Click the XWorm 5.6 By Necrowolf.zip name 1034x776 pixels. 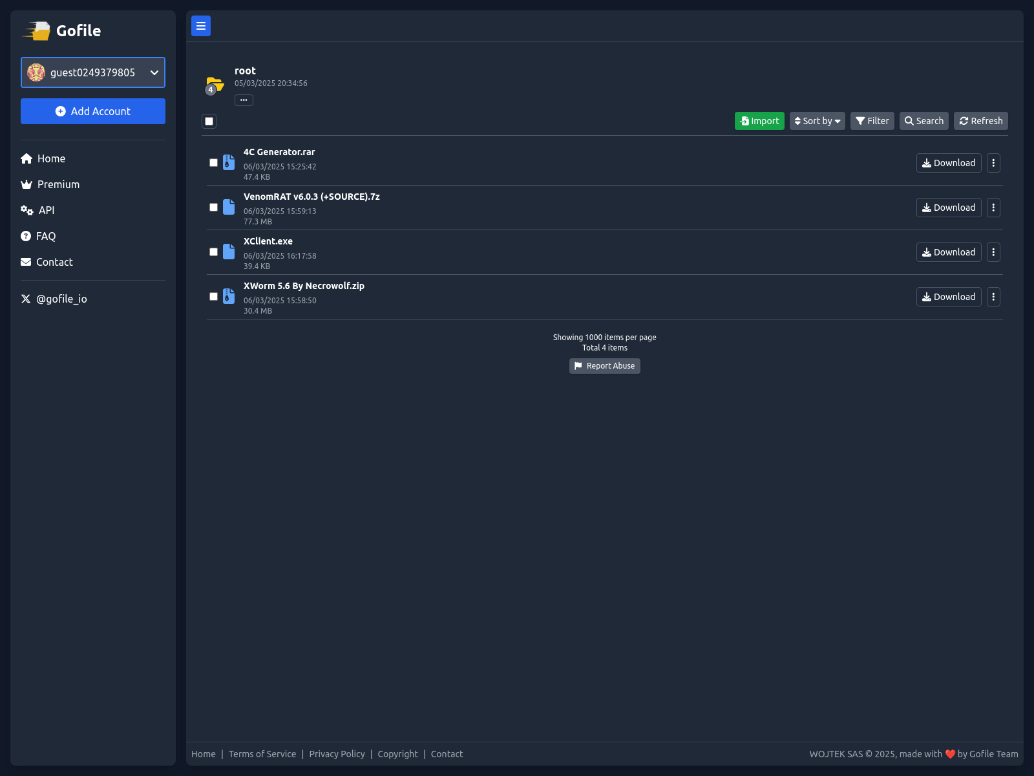[304, 286]
